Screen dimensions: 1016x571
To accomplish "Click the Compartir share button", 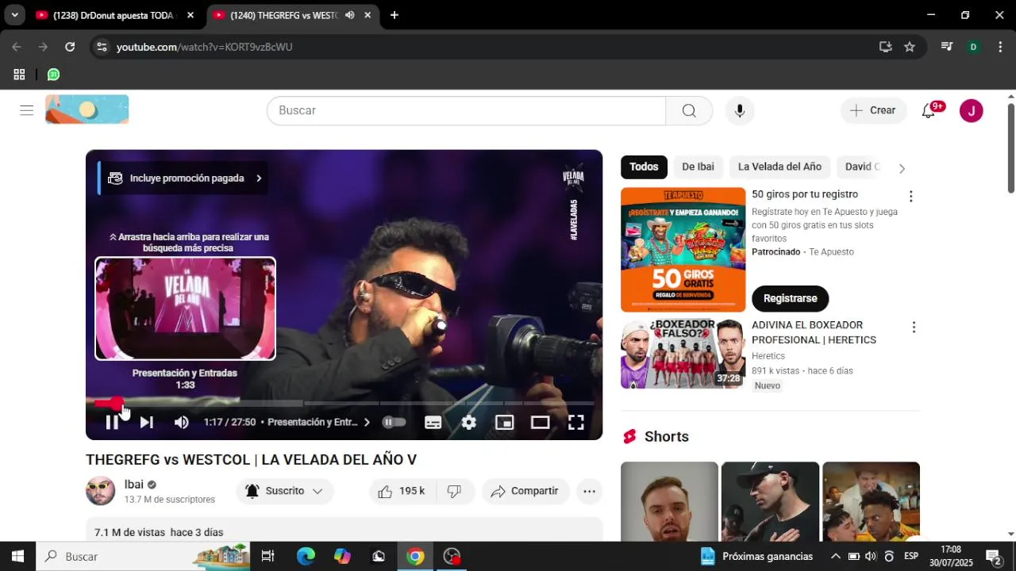I will coord(525,491).
